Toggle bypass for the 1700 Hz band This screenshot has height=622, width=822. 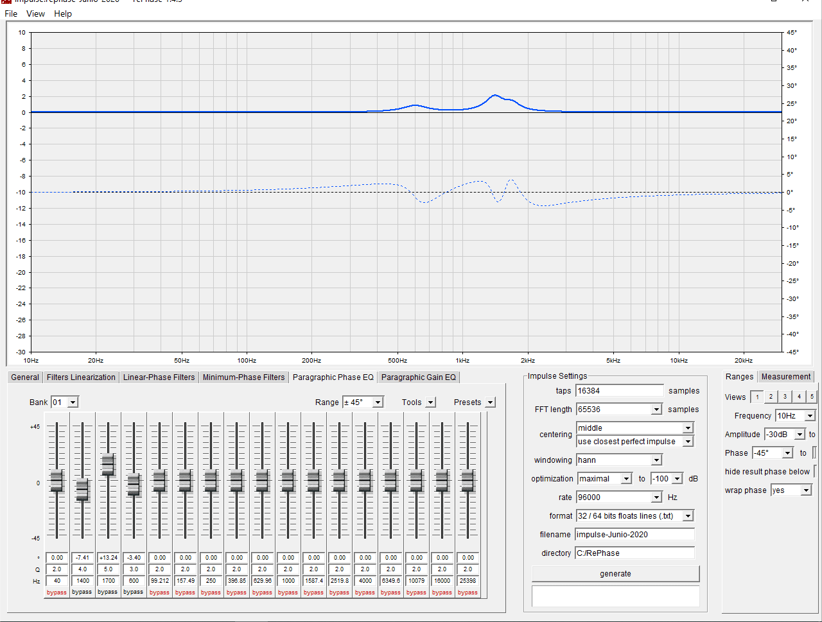click(x=108, y=592)
